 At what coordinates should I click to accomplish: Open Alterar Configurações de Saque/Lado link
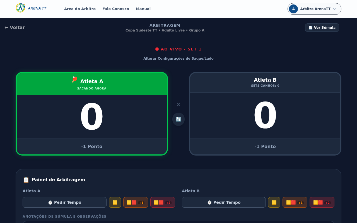[178, 59]
